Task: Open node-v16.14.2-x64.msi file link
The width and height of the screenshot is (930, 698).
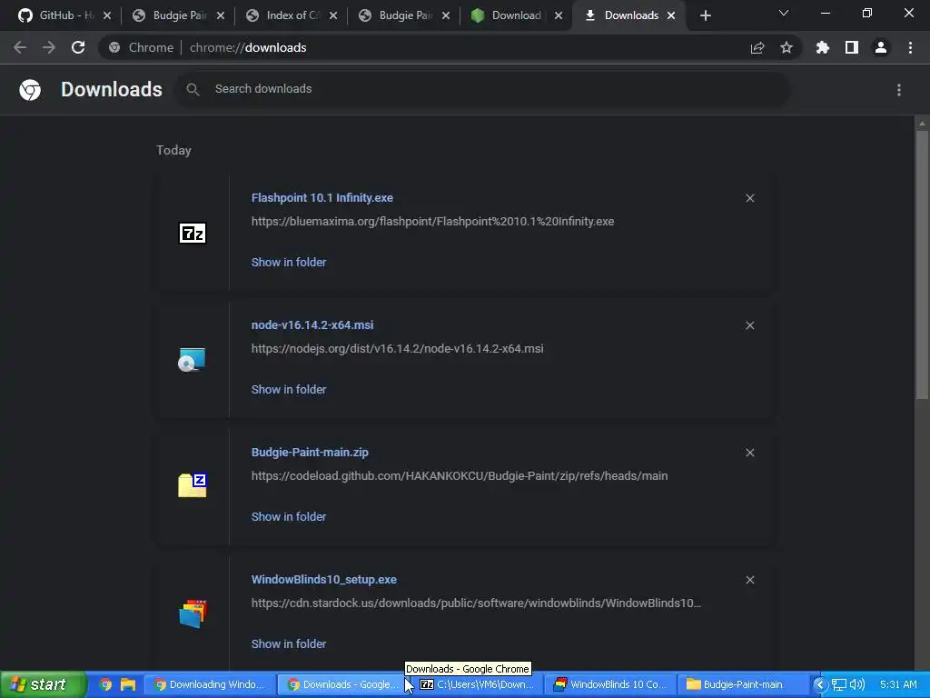Action: click(312, 324)
